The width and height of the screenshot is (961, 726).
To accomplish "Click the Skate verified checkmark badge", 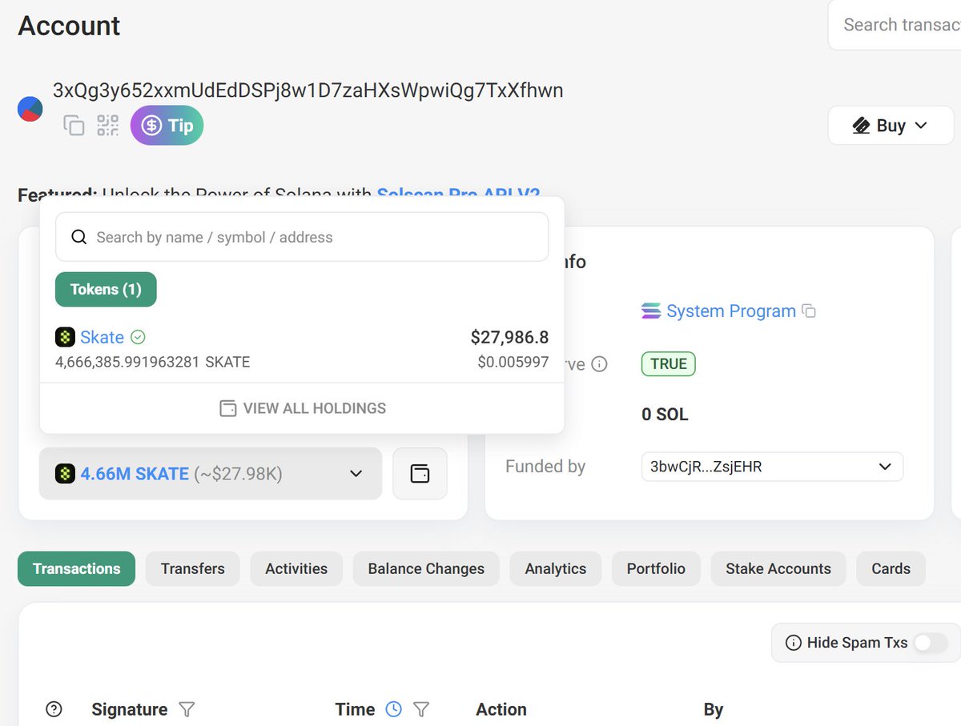I will 138,337.
